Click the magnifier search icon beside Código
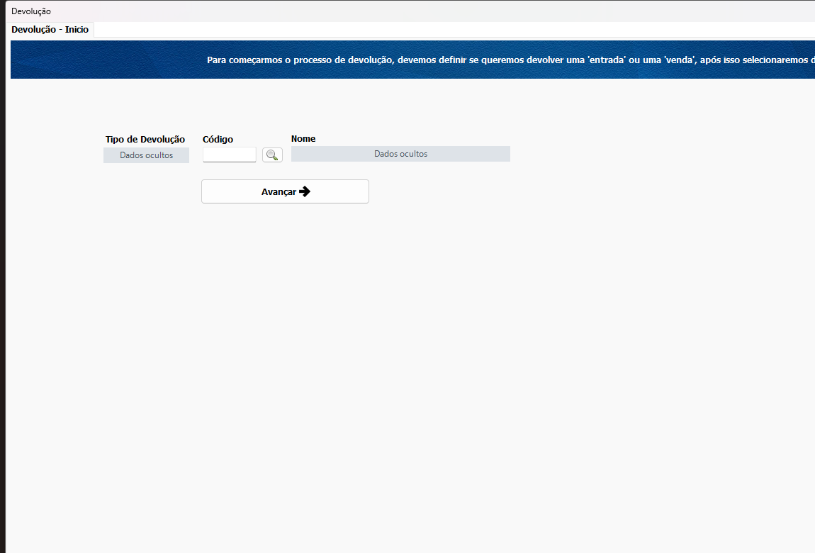 point(272,155)
